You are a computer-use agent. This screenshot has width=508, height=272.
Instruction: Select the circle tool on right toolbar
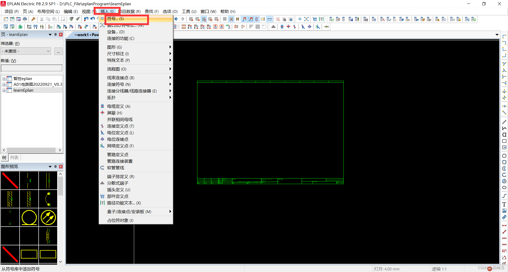tap(504, 156)
